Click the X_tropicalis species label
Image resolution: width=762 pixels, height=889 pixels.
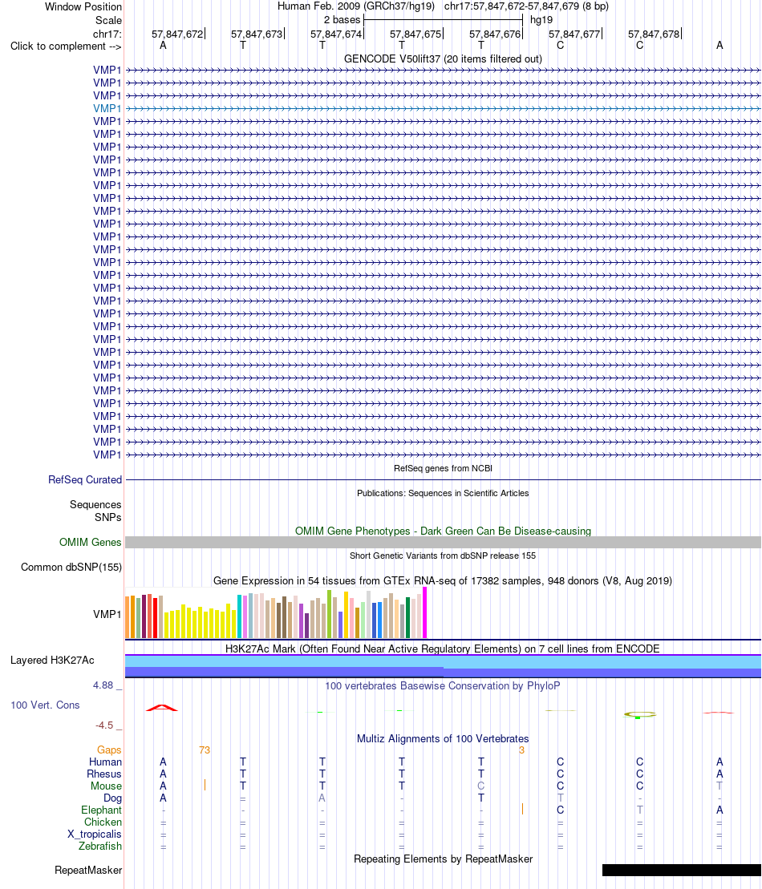(x=94, y=834)
